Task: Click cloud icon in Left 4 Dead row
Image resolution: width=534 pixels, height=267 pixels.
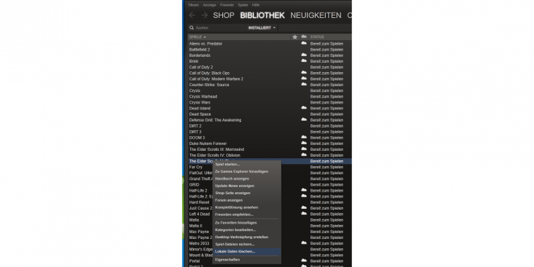Action: (x=304, y=214)
